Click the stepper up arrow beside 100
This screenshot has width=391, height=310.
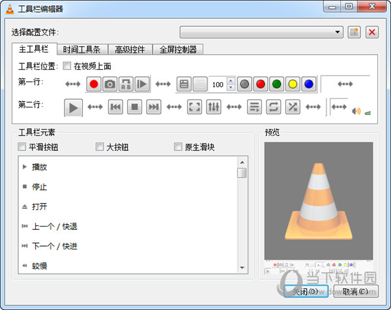pos(230,81)
